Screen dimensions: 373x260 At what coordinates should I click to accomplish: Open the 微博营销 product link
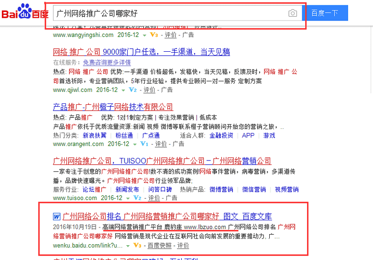point(221,190)
